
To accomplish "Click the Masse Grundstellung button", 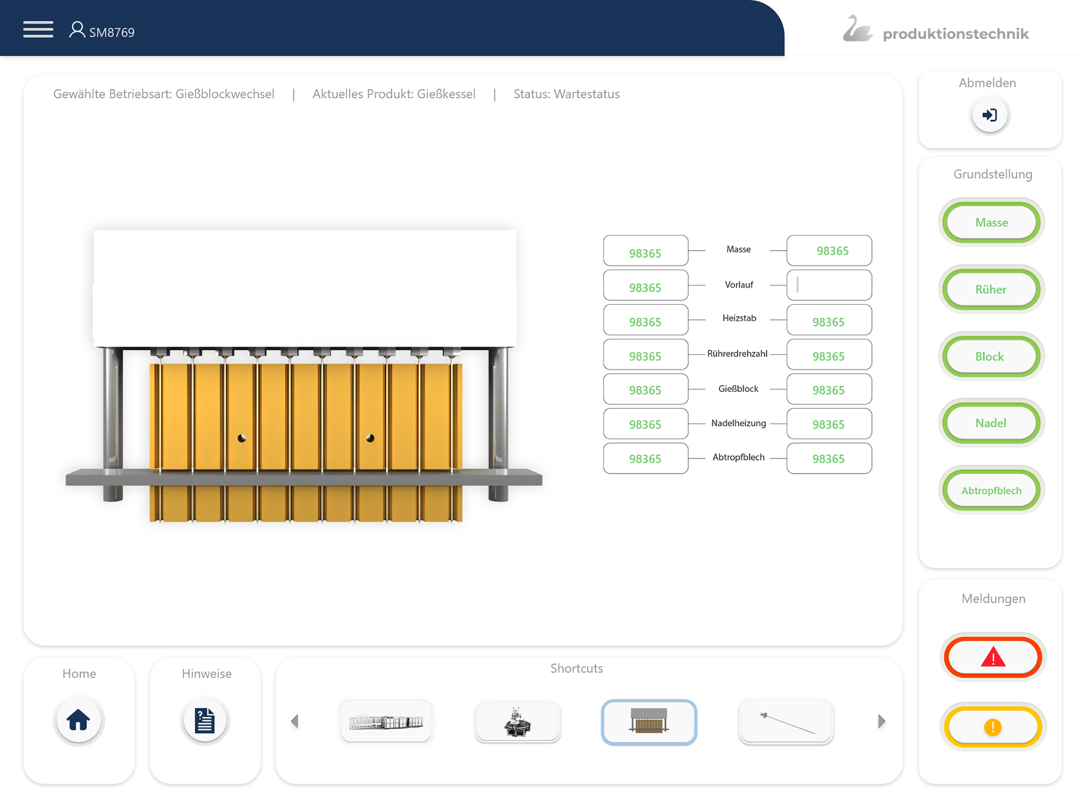I will coord(991,222).
